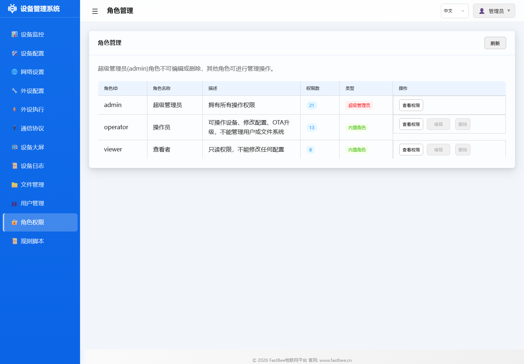Click the administrator avatar icon
This screenshot has height=364, width=524.
click(482, 11)
